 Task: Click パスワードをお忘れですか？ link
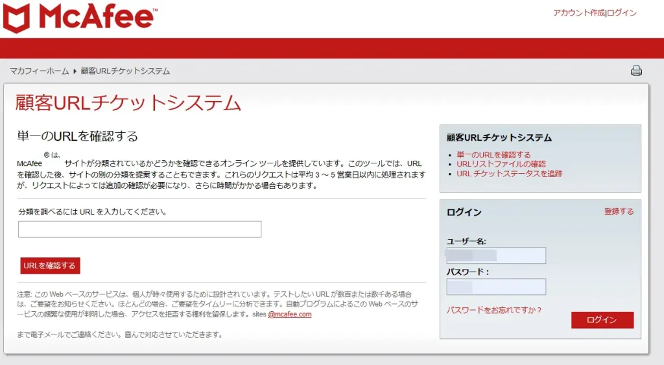494,310
